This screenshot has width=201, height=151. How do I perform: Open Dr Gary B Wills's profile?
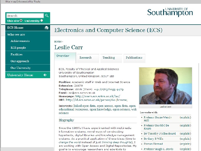coord(153,139)
